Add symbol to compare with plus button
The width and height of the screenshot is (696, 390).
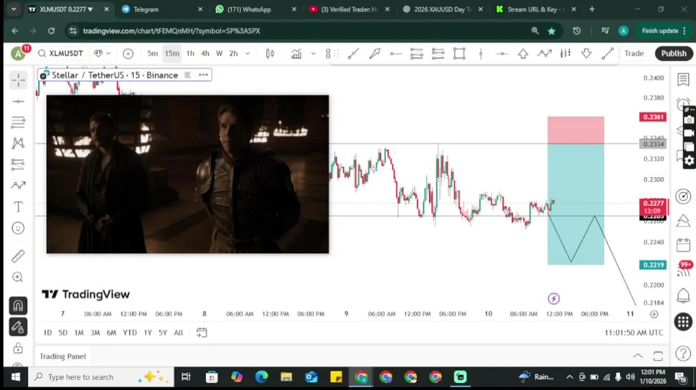tap(128, 53)
